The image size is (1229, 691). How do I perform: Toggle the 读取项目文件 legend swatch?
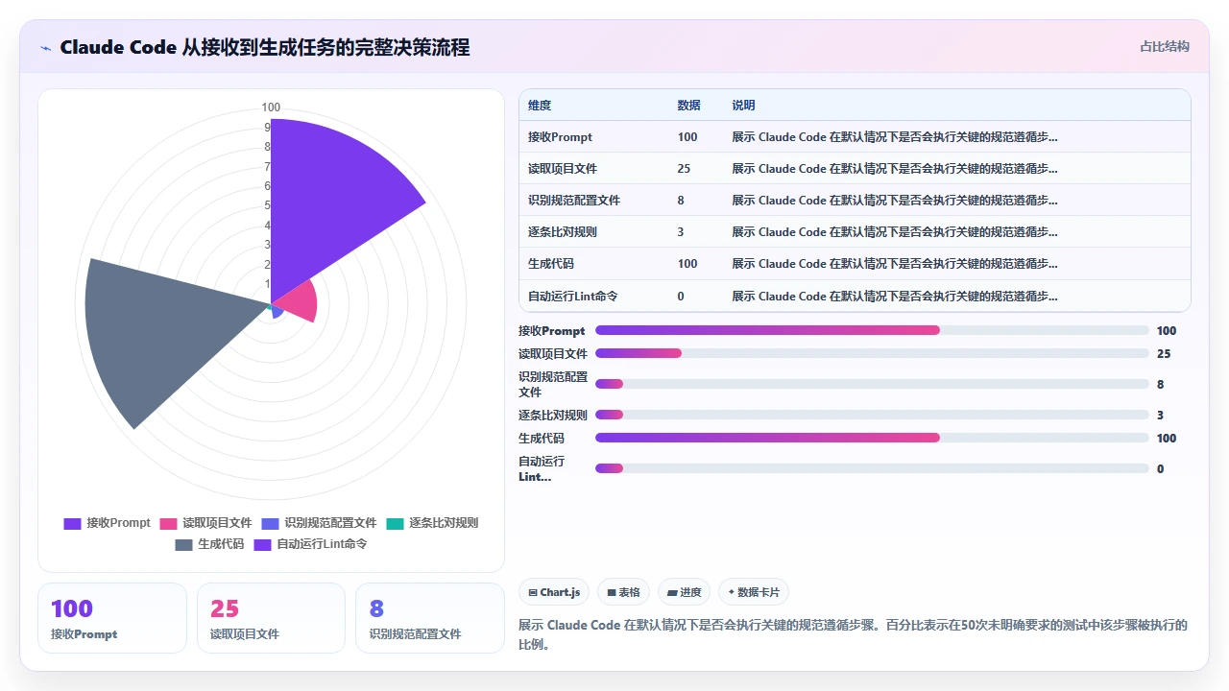(x=168, y=523)
